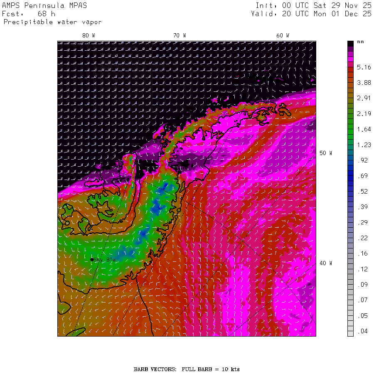This screenshot has width=374, height=374.
Task: Click the BARB VECTORS caption below map
Action: point(187,369)
